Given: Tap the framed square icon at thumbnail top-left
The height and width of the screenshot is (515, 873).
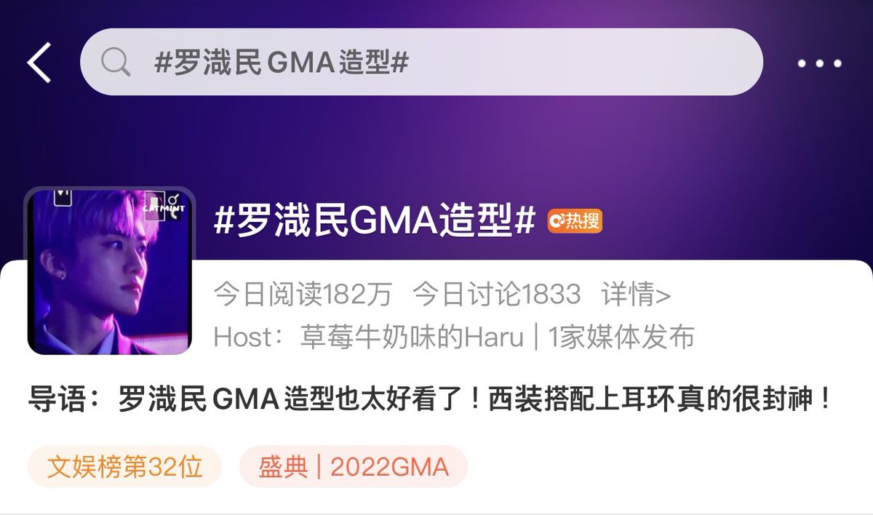Looking at the screenshot, I should point(62,197).
